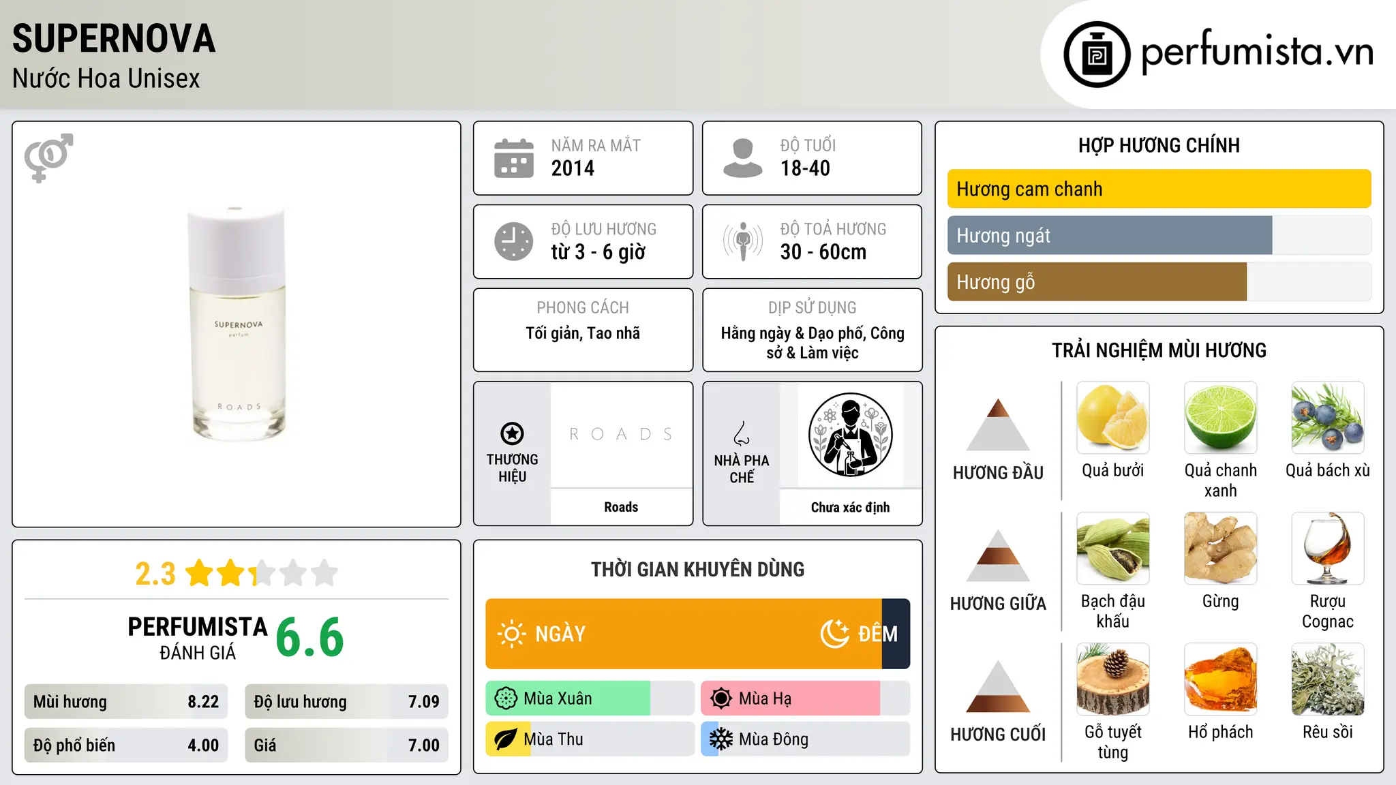This screenshot has width=1396, height=785.
Task: Click the blue-grey Hương ngát accord bar
Action: (x=1110, y=235)
